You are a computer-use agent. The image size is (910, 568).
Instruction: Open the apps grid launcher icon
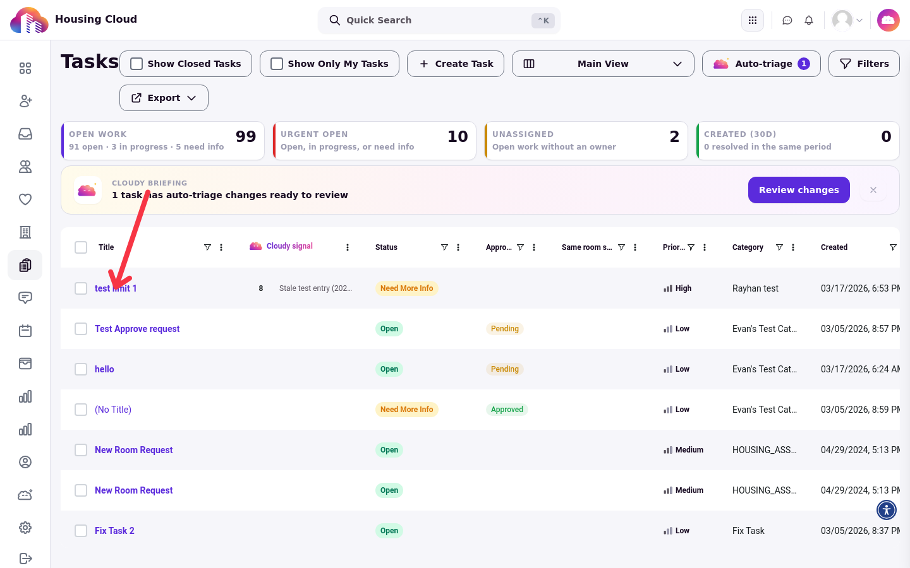coord(753,20)
